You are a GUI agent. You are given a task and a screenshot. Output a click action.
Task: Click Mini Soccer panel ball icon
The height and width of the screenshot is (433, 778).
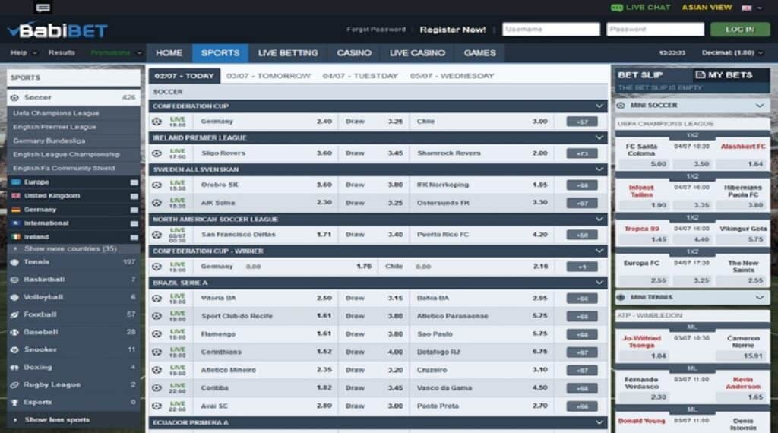click(621, 105)
